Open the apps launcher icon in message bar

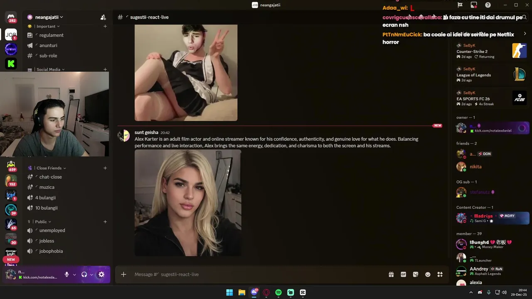click(440, 274)
